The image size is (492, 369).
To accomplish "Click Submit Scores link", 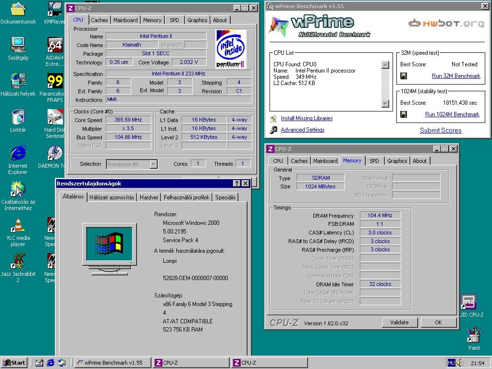I will (441, 130).
